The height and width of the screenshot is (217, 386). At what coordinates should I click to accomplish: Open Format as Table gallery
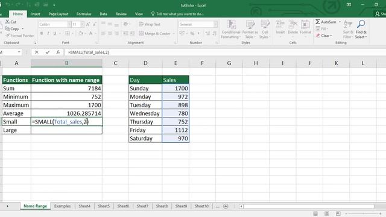coord(250,30)
